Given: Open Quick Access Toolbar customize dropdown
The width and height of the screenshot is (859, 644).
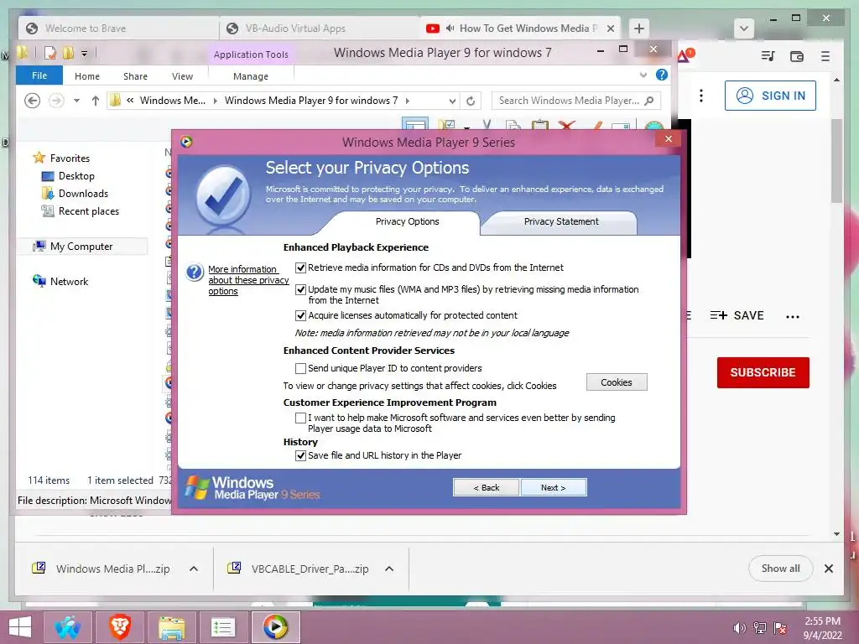Looking at the screenshot, I should pyautogui.click(x=85, y=54).
